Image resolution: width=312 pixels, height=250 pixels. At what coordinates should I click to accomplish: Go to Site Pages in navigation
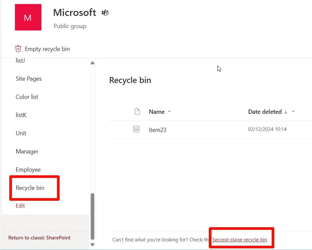(28, 79)
